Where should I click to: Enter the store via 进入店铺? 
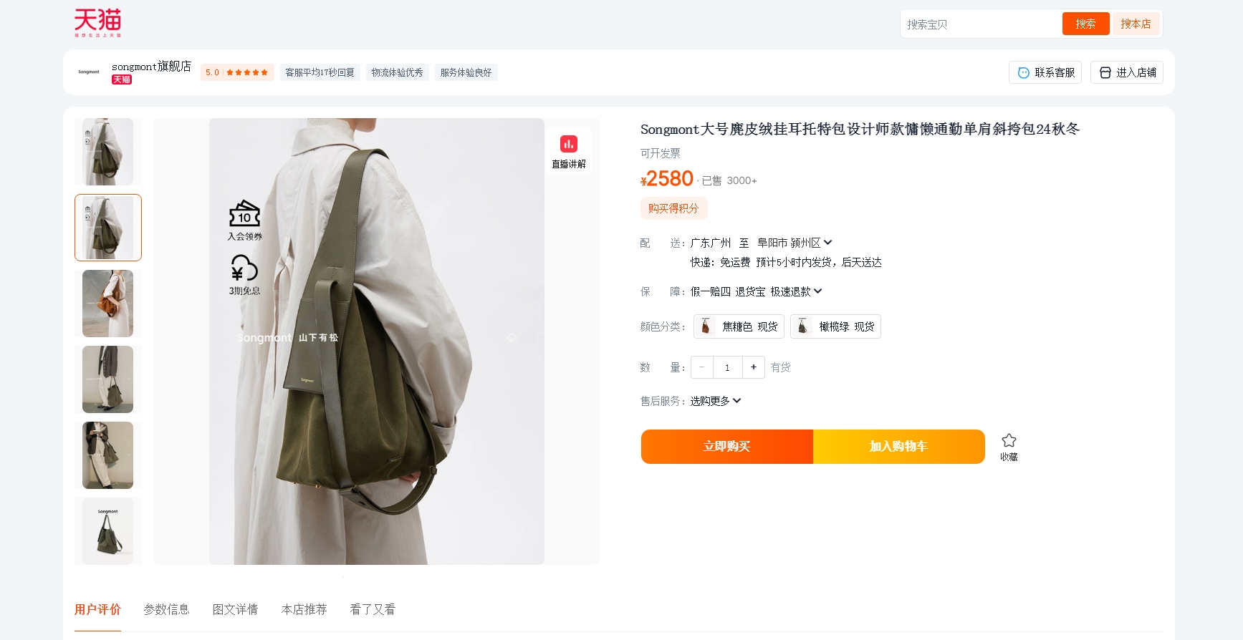coord(1127,72)
